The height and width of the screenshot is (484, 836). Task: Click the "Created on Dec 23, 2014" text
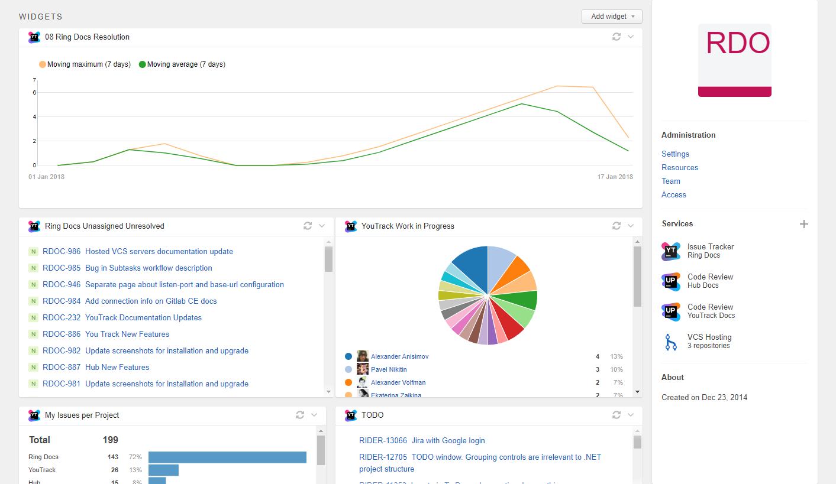click(x=704, y=398)
